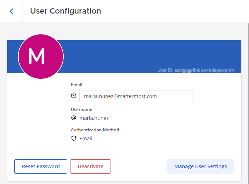The height and width of the screenshot is (184, 249).
Task: Click the Username field label
Action: [82, 110]
